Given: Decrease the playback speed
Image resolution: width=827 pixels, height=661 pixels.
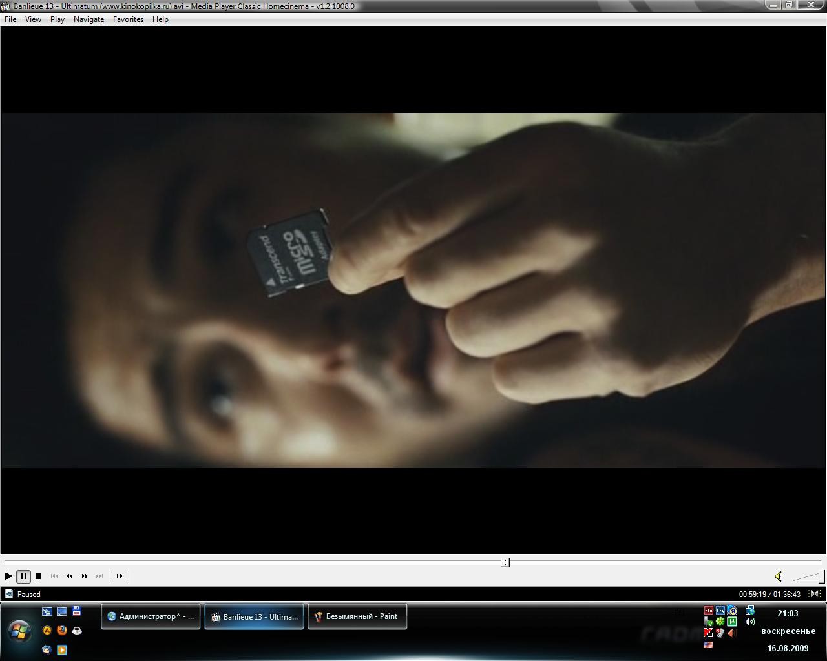Looking at the screenshot, I should (x=69, y=576).
